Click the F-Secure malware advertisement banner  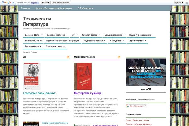click(x=146, y=76)
